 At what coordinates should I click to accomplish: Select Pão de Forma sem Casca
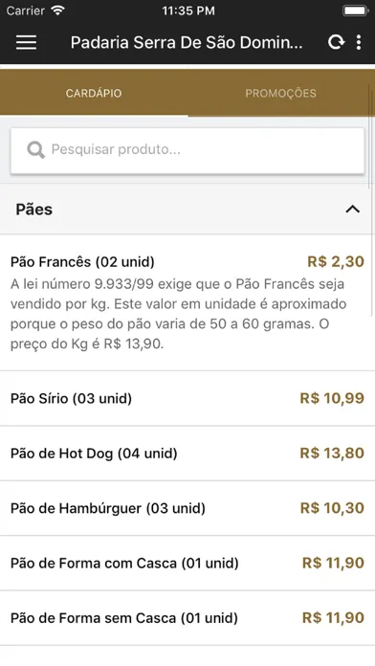pos(187,618)
